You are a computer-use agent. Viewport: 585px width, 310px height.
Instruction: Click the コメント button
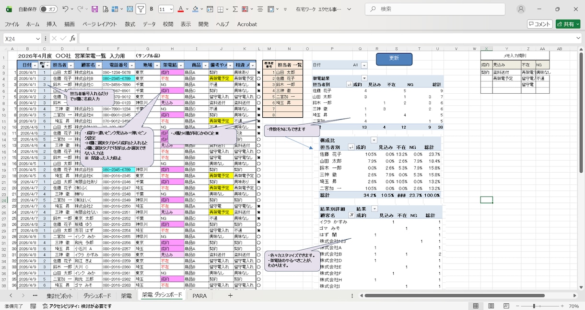pos(540,24)
